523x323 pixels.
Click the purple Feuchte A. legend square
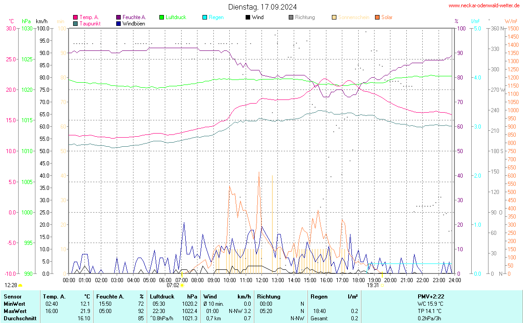(118, 17)
